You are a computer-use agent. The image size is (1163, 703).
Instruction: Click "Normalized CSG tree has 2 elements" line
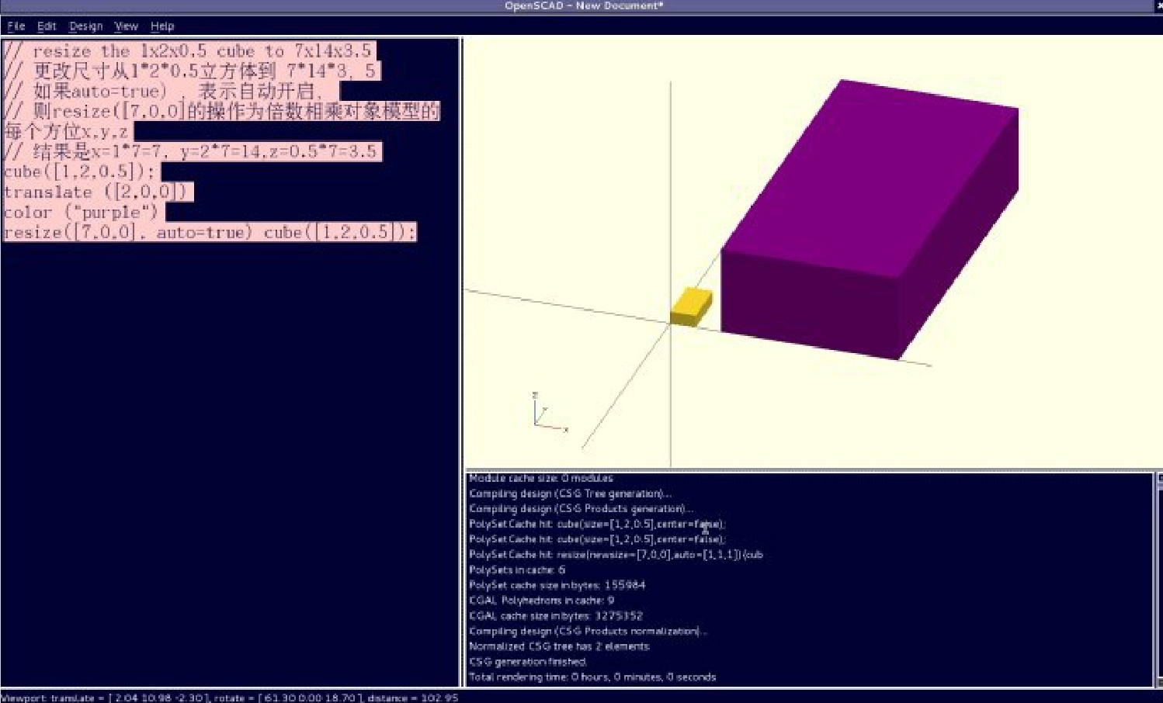coord(559,646)
